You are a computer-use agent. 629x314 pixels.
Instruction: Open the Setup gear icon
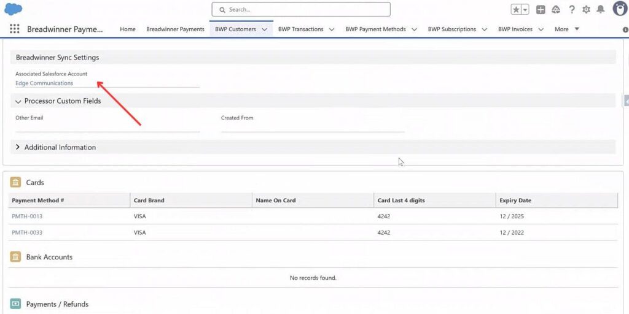click(586, 10)
